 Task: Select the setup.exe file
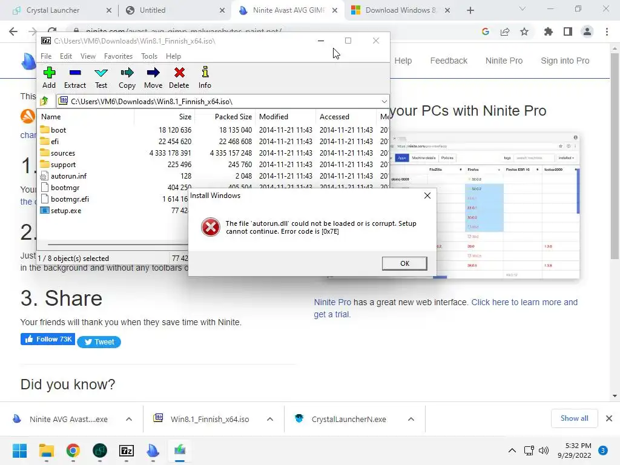(65, 211)
